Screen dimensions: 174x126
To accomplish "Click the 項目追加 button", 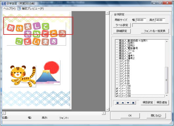I will [162, 103].
